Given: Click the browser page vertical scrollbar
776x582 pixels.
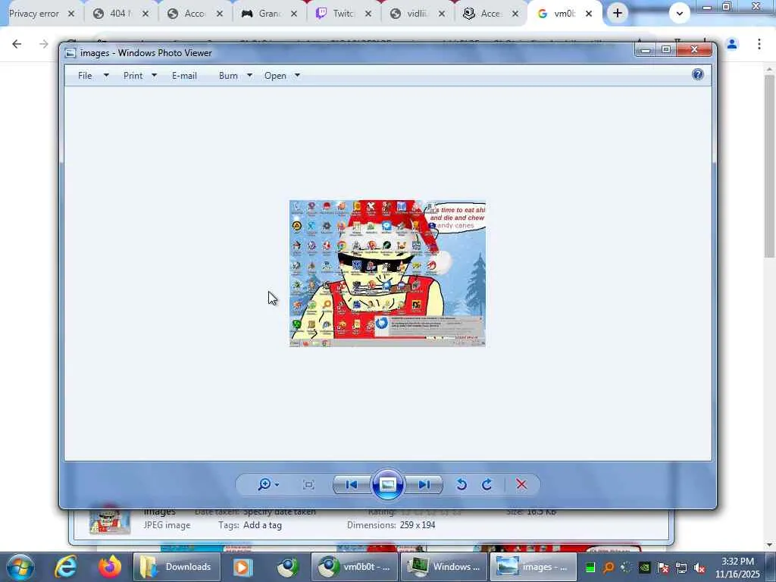Looking at the screenshot, I should click(769, 166).
